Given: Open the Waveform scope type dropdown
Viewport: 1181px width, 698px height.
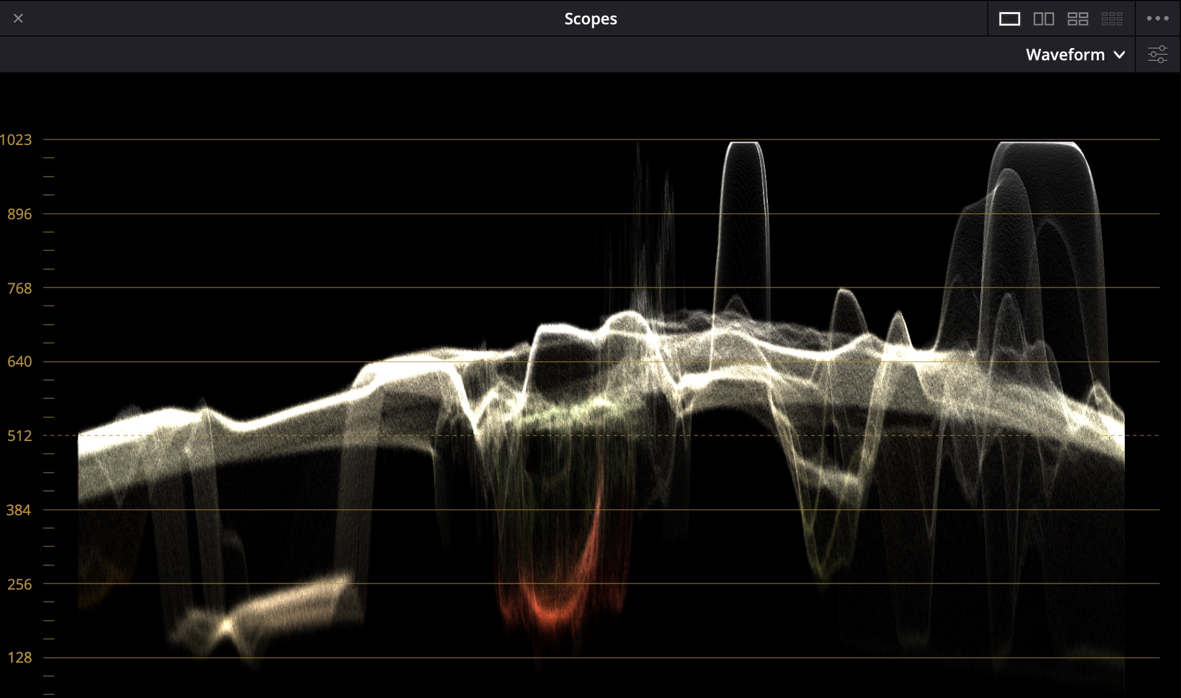Looking at the screenshot, I should tap(1075, 54).
